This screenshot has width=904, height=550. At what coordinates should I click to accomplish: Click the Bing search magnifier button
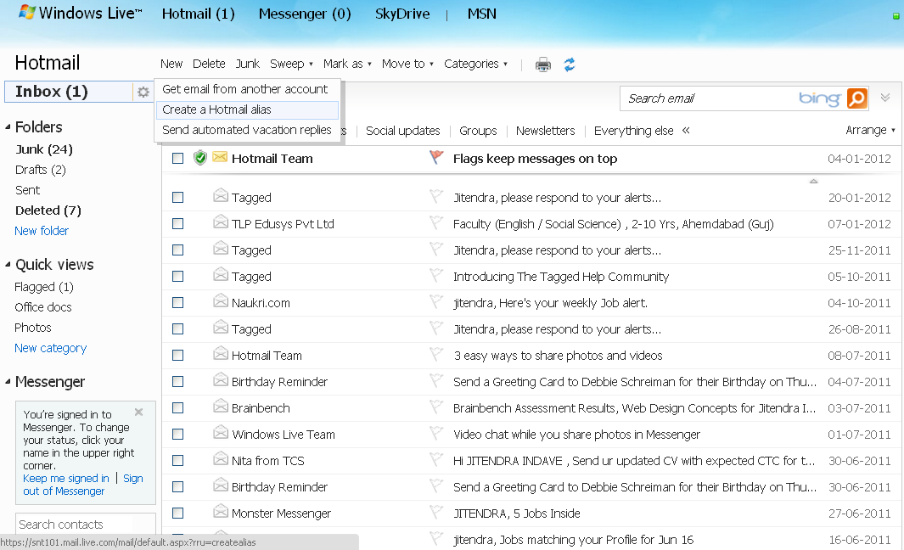click(x=856, y=98)
